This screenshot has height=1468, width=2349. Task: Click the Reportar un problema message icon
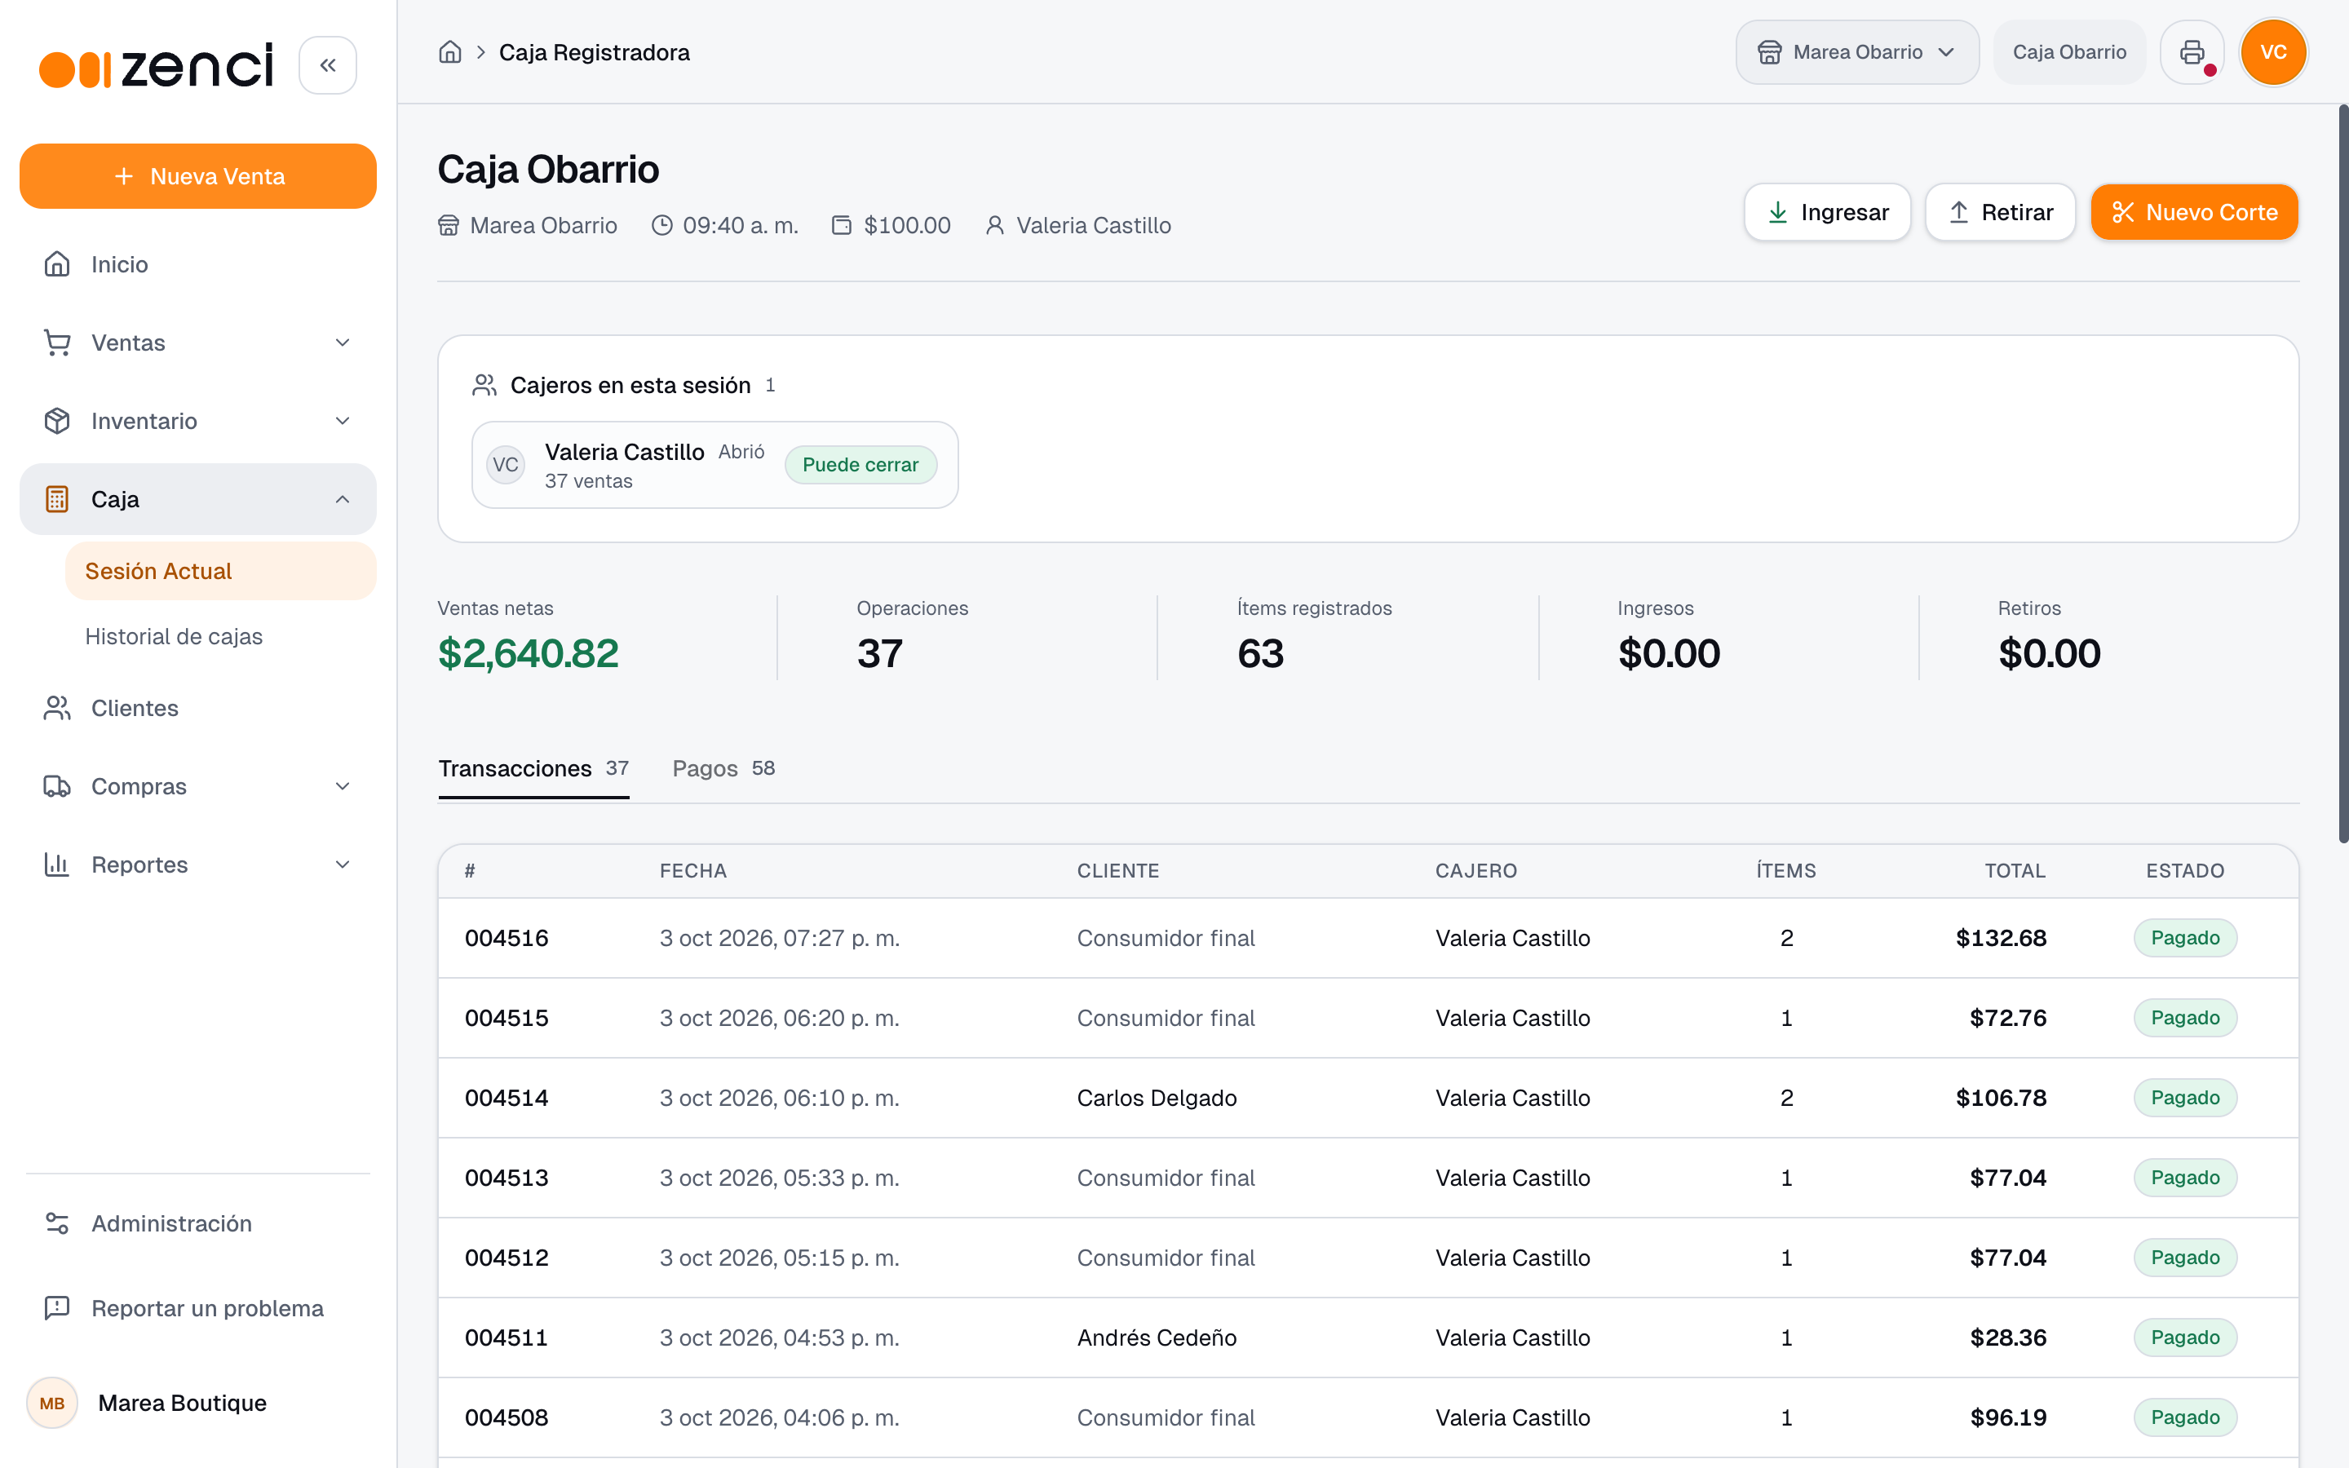pos(57,1308)
